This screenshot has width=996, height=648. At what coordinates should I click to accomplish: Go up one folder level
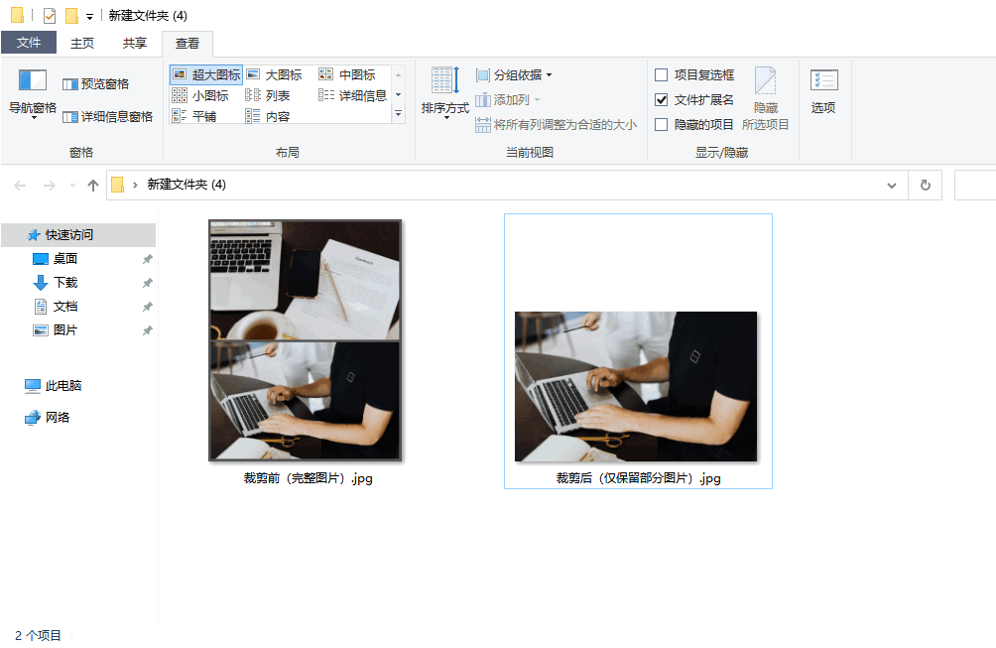[x=93, y=186]
